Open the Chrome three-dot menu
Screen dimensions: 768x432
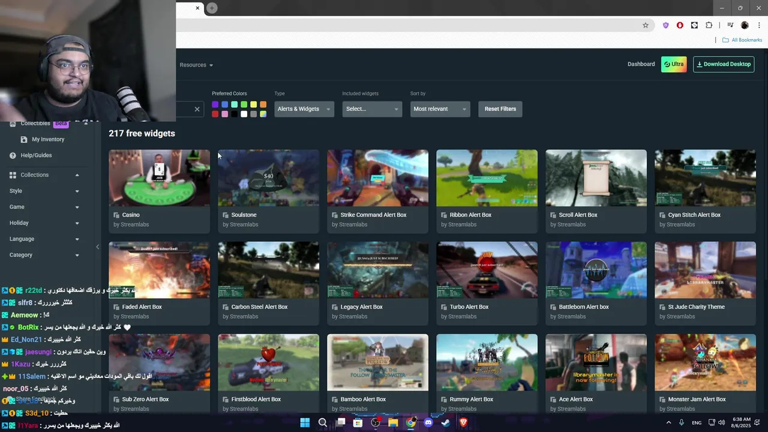click(759, 25)
